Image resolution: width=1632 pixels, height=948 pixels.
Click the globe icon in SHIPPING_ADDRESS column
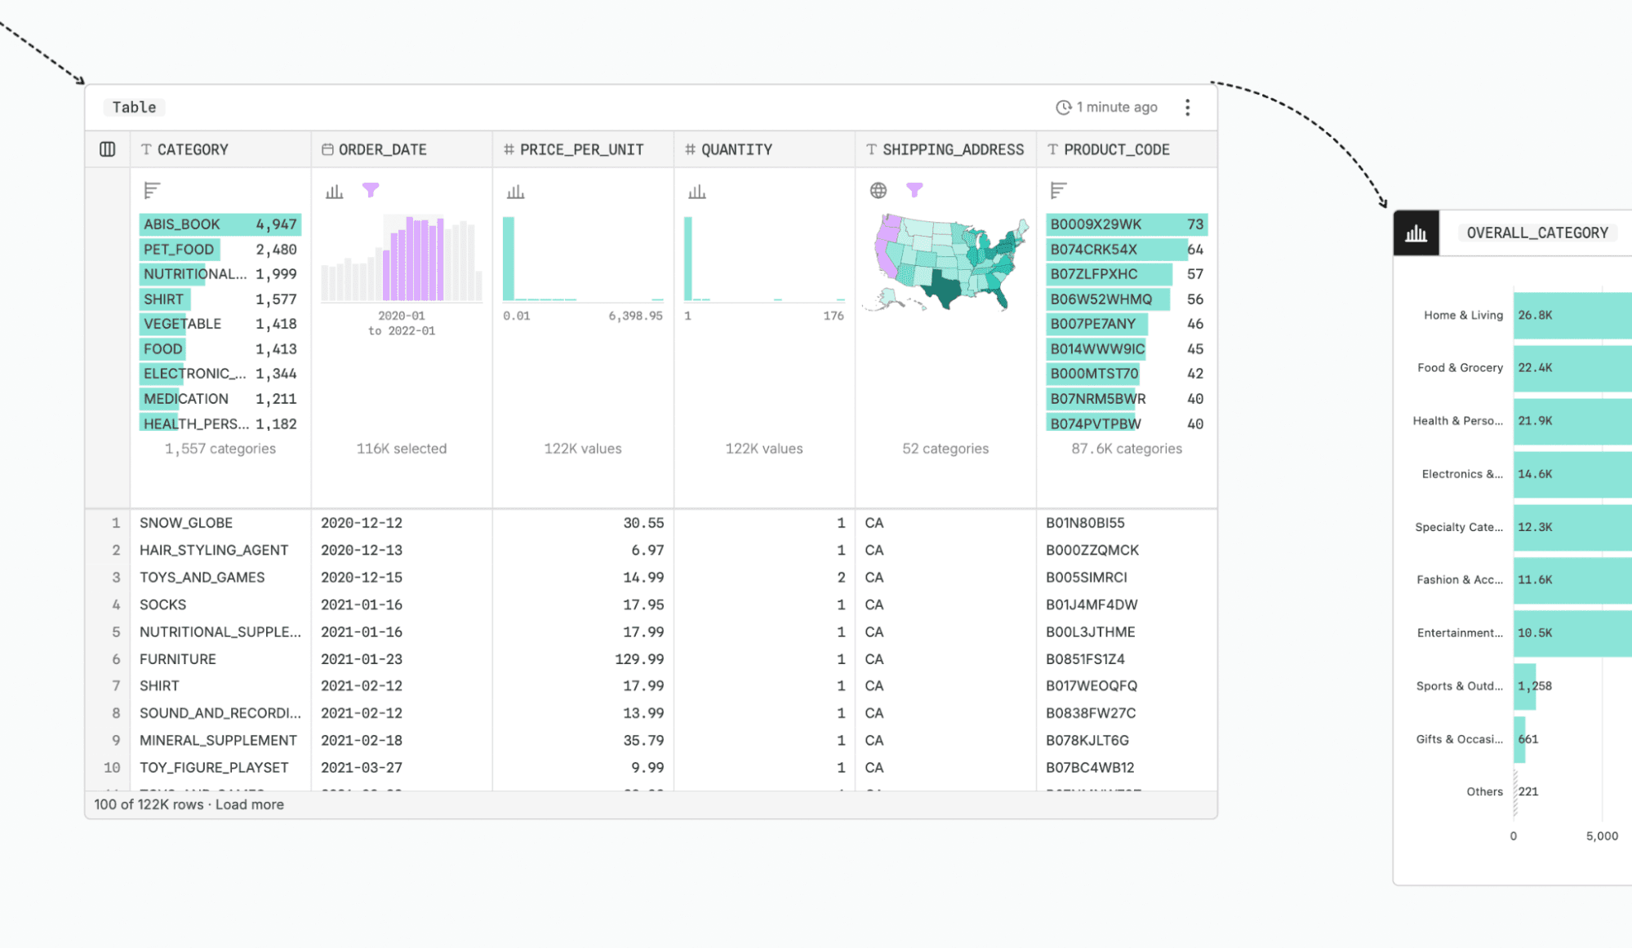(x=878, y=190)
